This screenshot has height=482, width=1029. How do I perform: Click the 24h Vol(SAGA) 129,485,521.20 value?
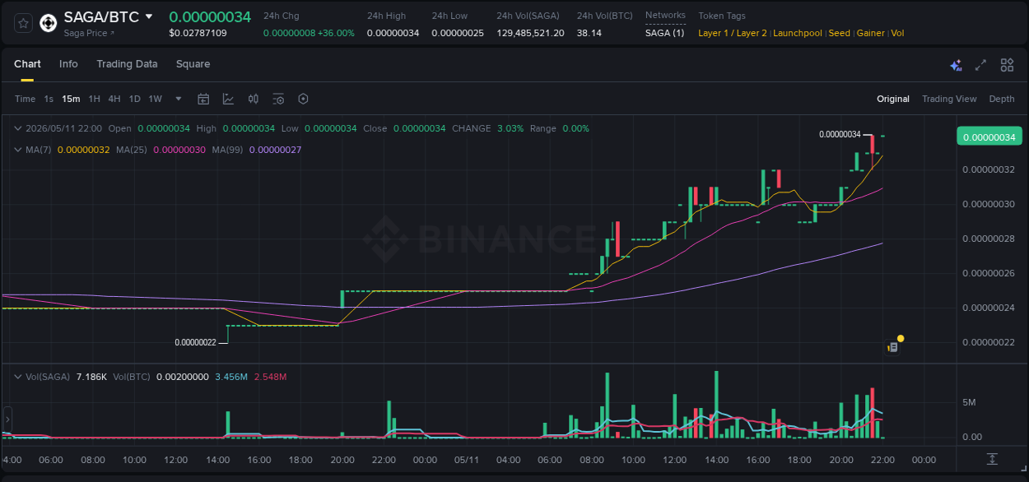point(530,33)
